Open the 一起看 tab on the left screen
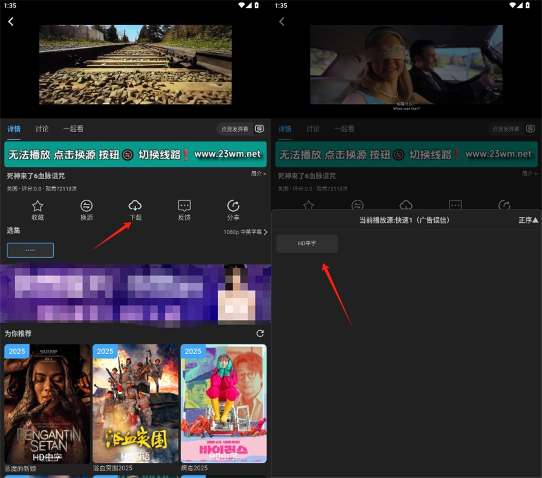The height and width of the screenshot is (478, 542). pyautogui.click(x=73, y=129)
